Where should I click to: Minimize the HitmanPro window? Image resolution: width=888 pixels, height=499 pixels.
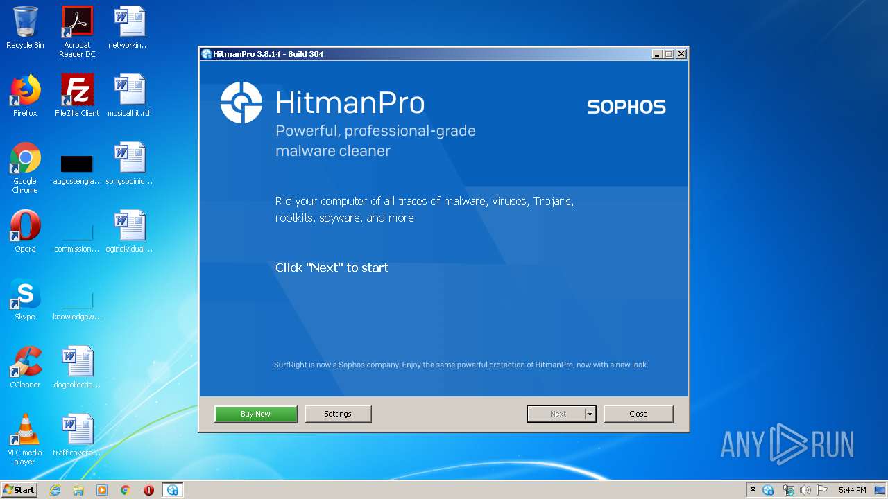click(657, 54)
